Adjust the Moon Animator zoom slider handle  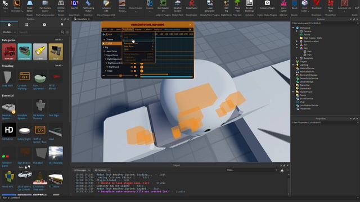(120, 76)
